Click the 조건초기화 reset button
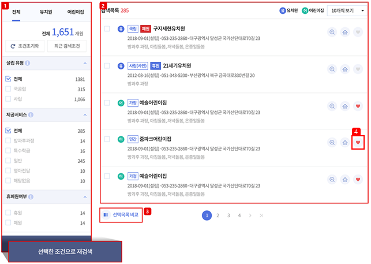Screen dimensions: 371x264 tap(25, 46)
